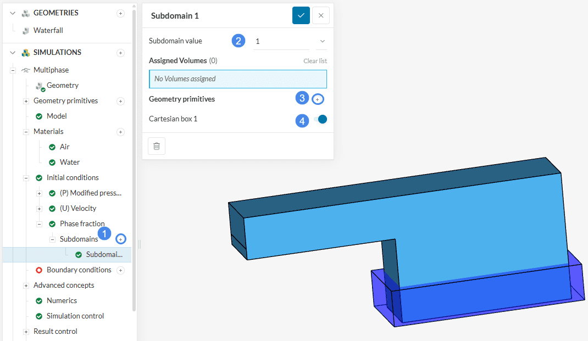
Task: Click the Clear list link
Action: tap(315, 61)
